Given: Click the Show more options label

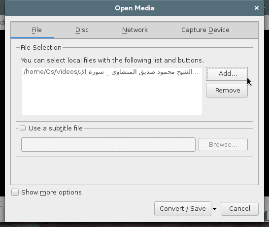Looking at the screenshot, I should 51,193.
